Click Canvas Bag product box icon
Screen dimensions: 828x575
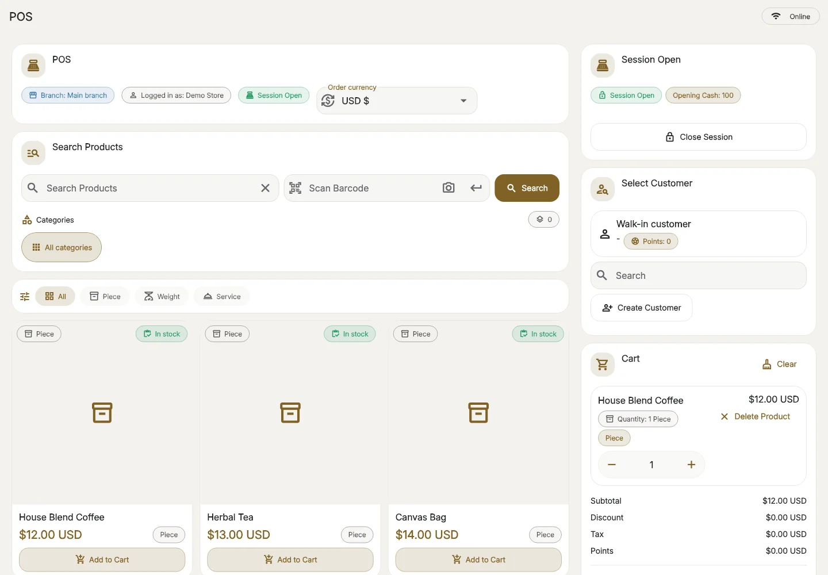tap(478, 413)
